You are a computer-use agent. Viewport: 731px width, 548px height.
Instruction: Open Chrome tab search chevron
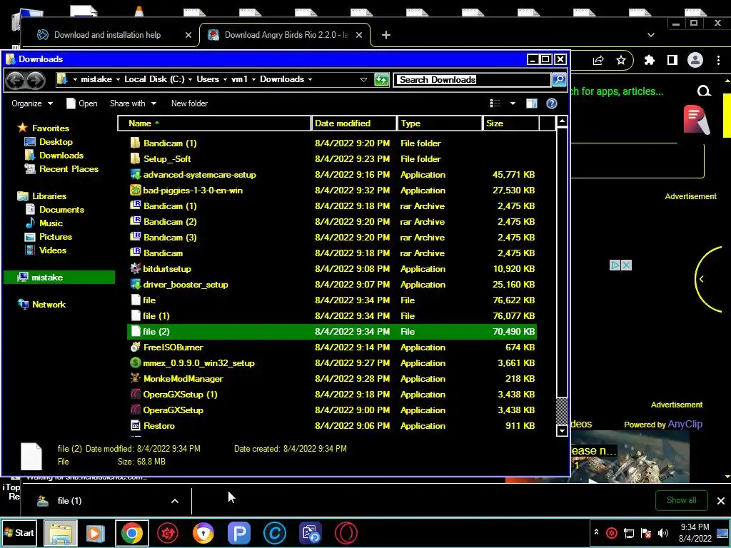pos(651,35)
